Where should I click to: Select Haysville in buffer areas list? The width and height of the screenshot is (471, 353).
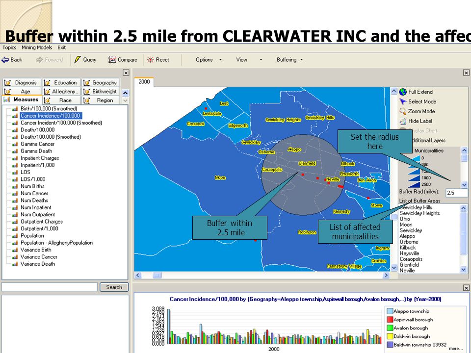[409, 253]
